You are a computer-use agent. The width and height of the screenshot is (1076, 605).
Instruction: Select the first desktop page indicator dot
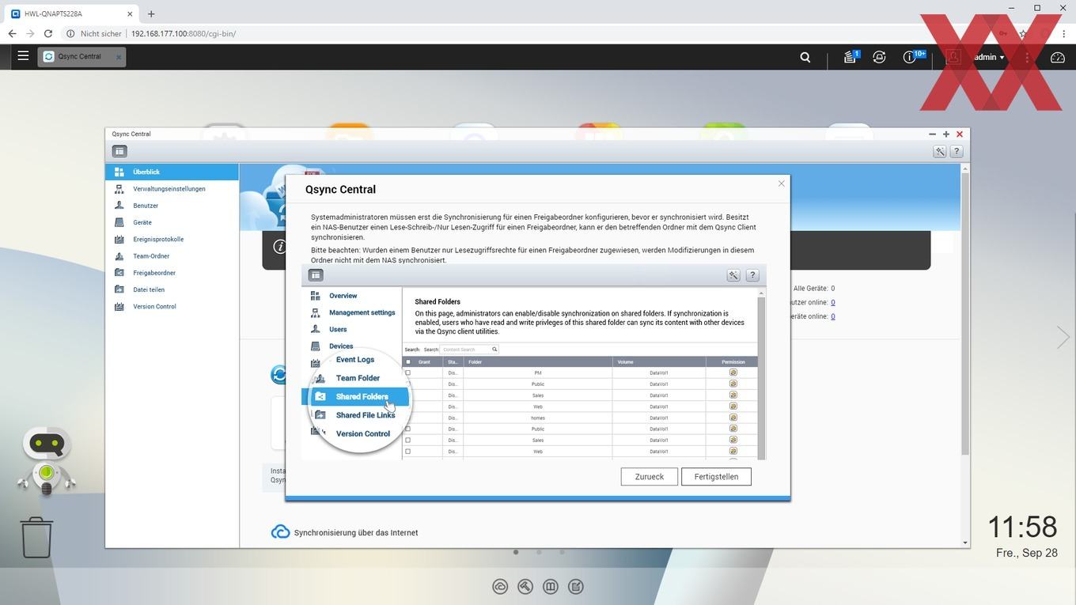(x=516, y=552)
